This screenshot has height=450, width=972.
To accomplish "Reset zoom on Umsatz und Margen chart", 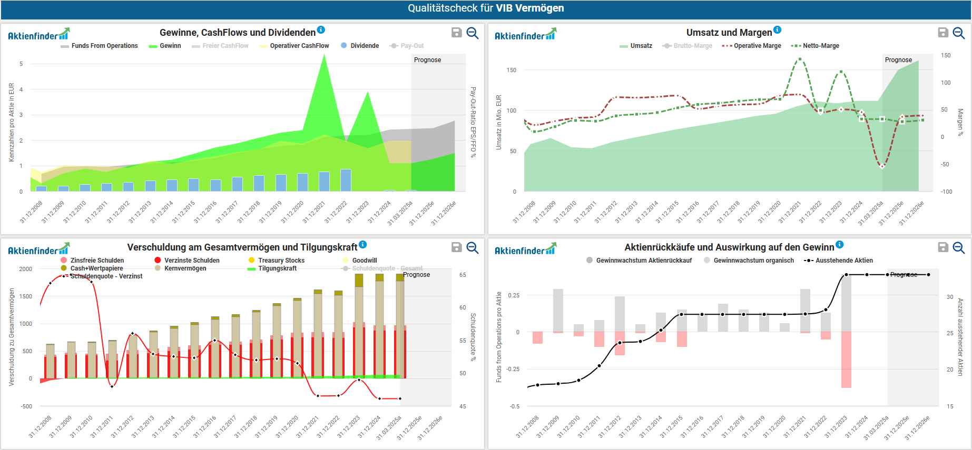I will coord(959,33).
